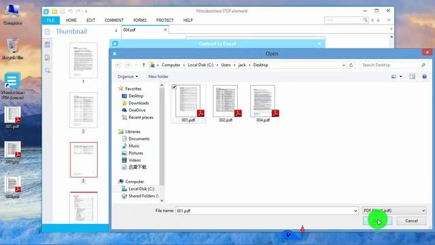Select Downloads under Favorites
This screenshot has width=435, height=245.
tap(139, 103)
